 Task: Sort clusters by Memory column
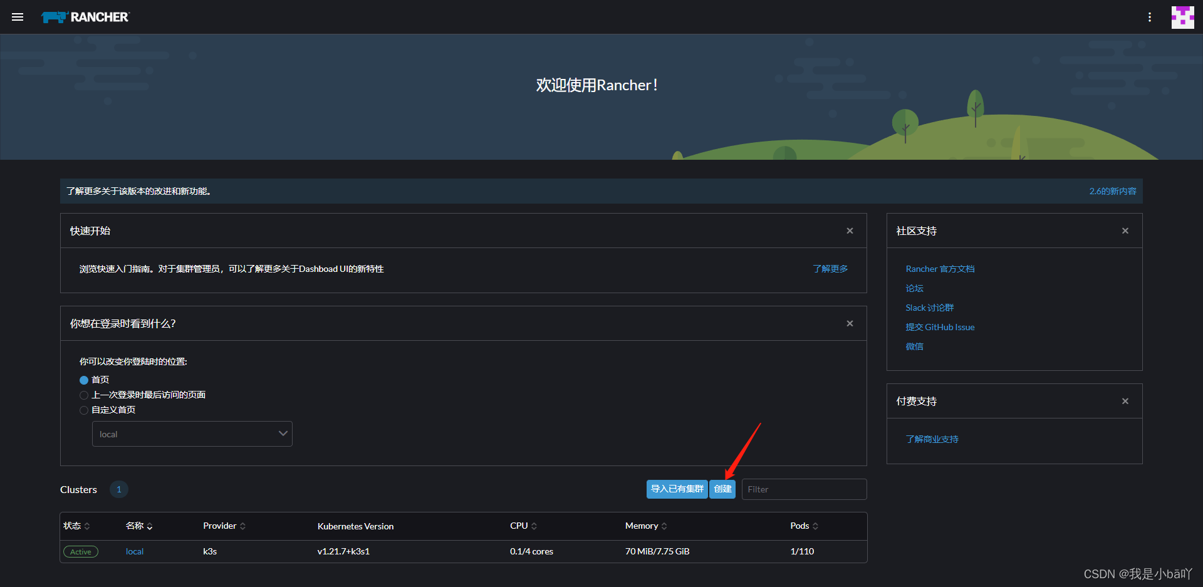pos(646,526)
